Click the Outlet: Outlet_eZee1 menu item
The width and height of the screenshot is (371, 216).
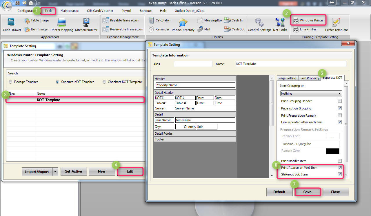point(190,11)
